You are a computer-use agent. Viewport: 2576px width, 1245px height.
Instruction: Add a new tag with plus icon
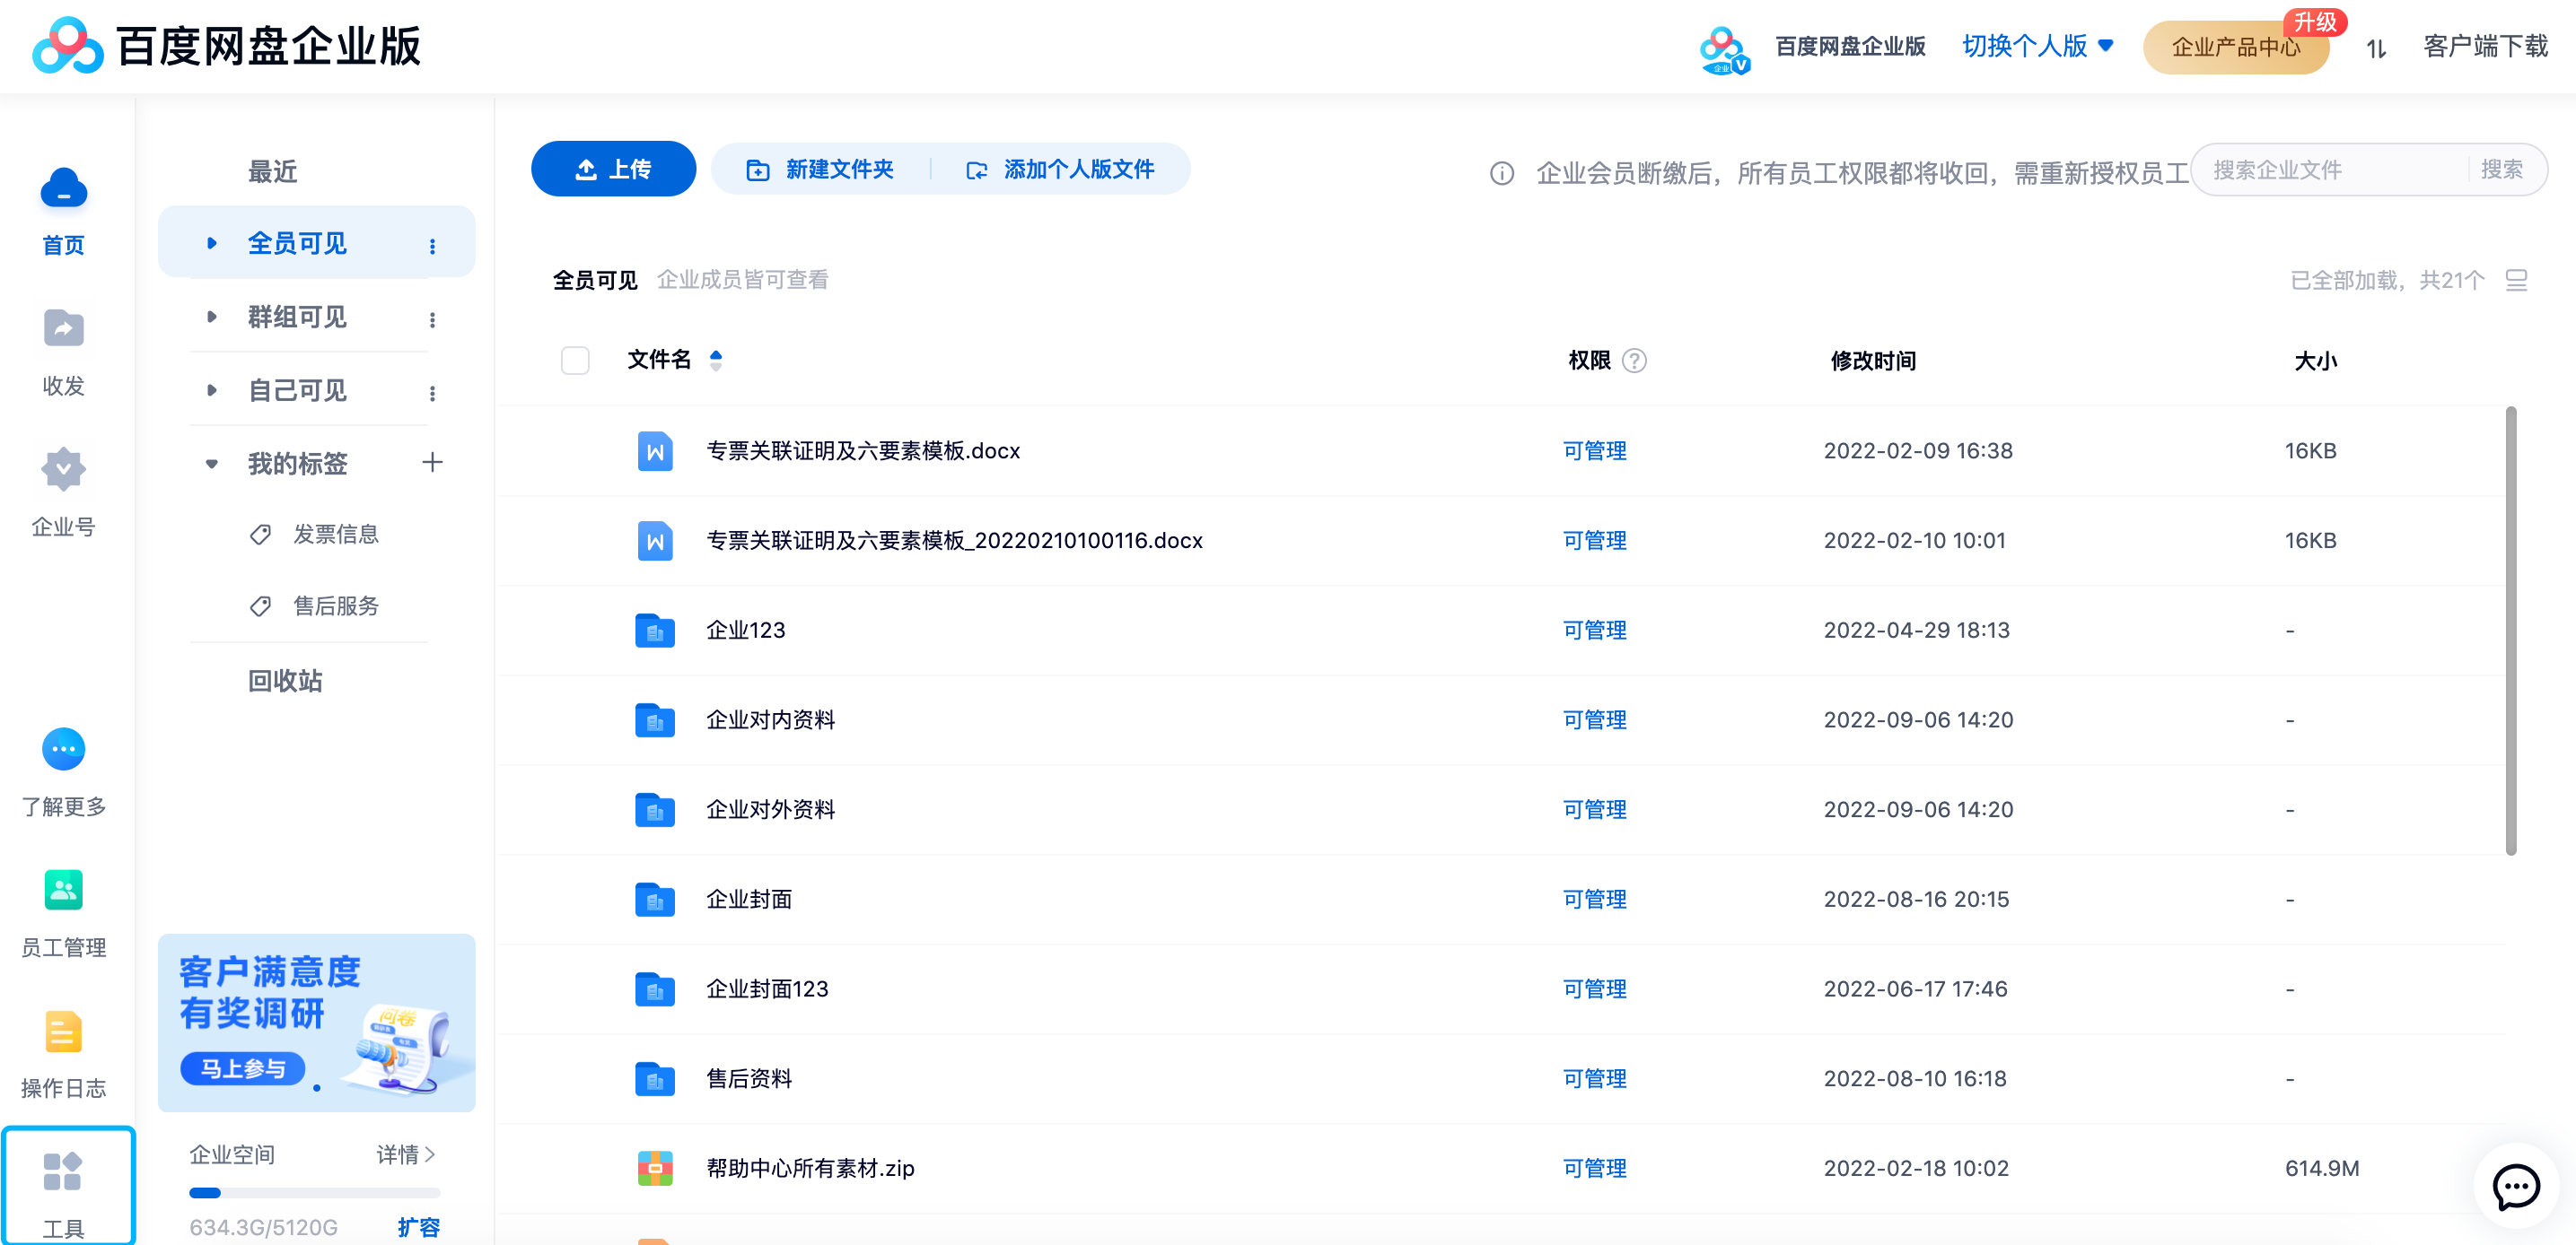click(x=432, y=463)
